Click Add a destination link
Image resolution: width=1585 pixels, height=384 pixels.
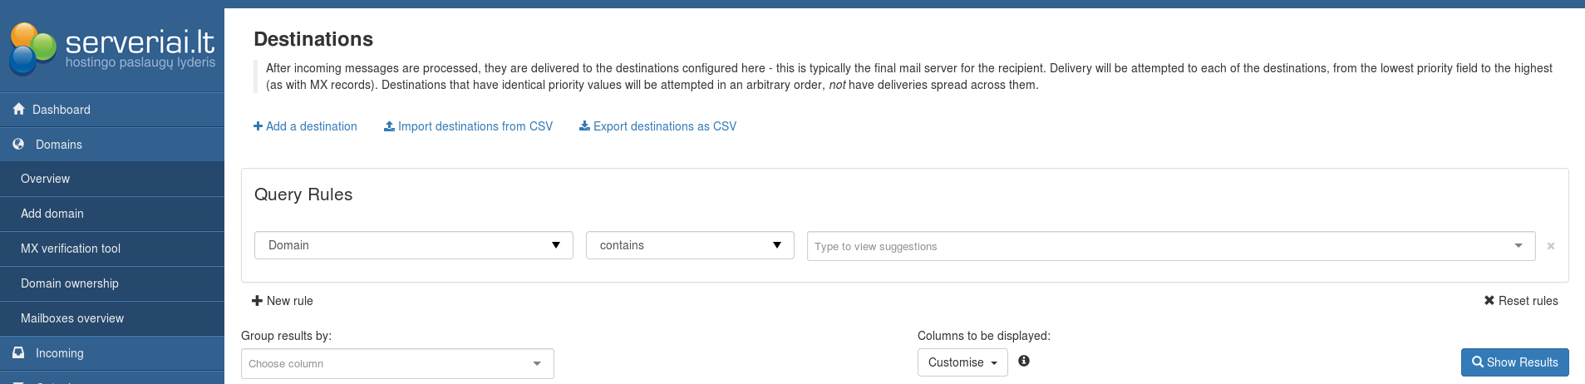click(305, 126)
